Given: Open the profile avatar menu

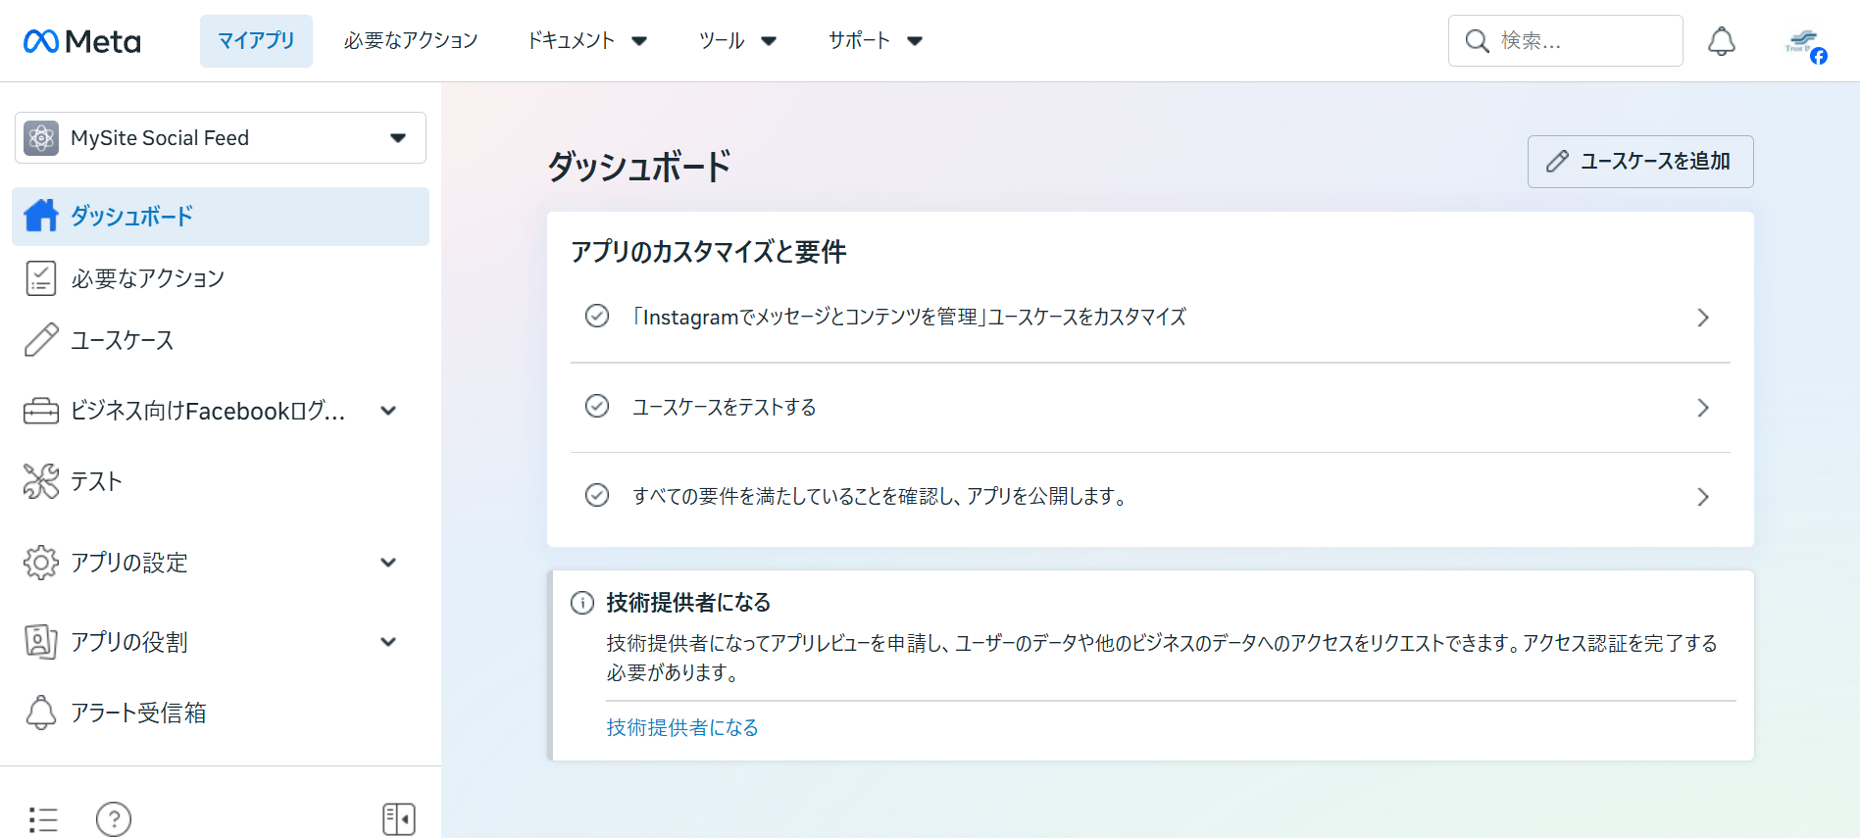Looking at the screenshot, I should point(1805,43).
